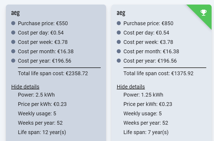Click the right card's Cost per year bullet
The image size is (214, 141).
119,61
